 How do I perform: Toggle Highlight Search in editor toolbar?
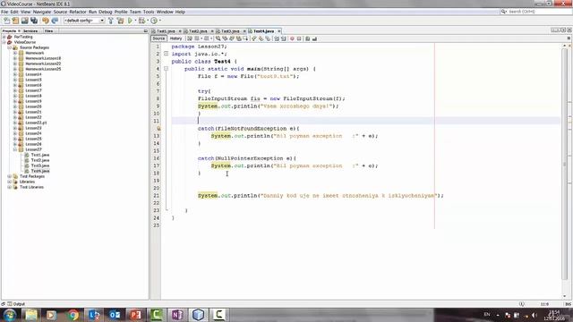[x=239, y=38]
